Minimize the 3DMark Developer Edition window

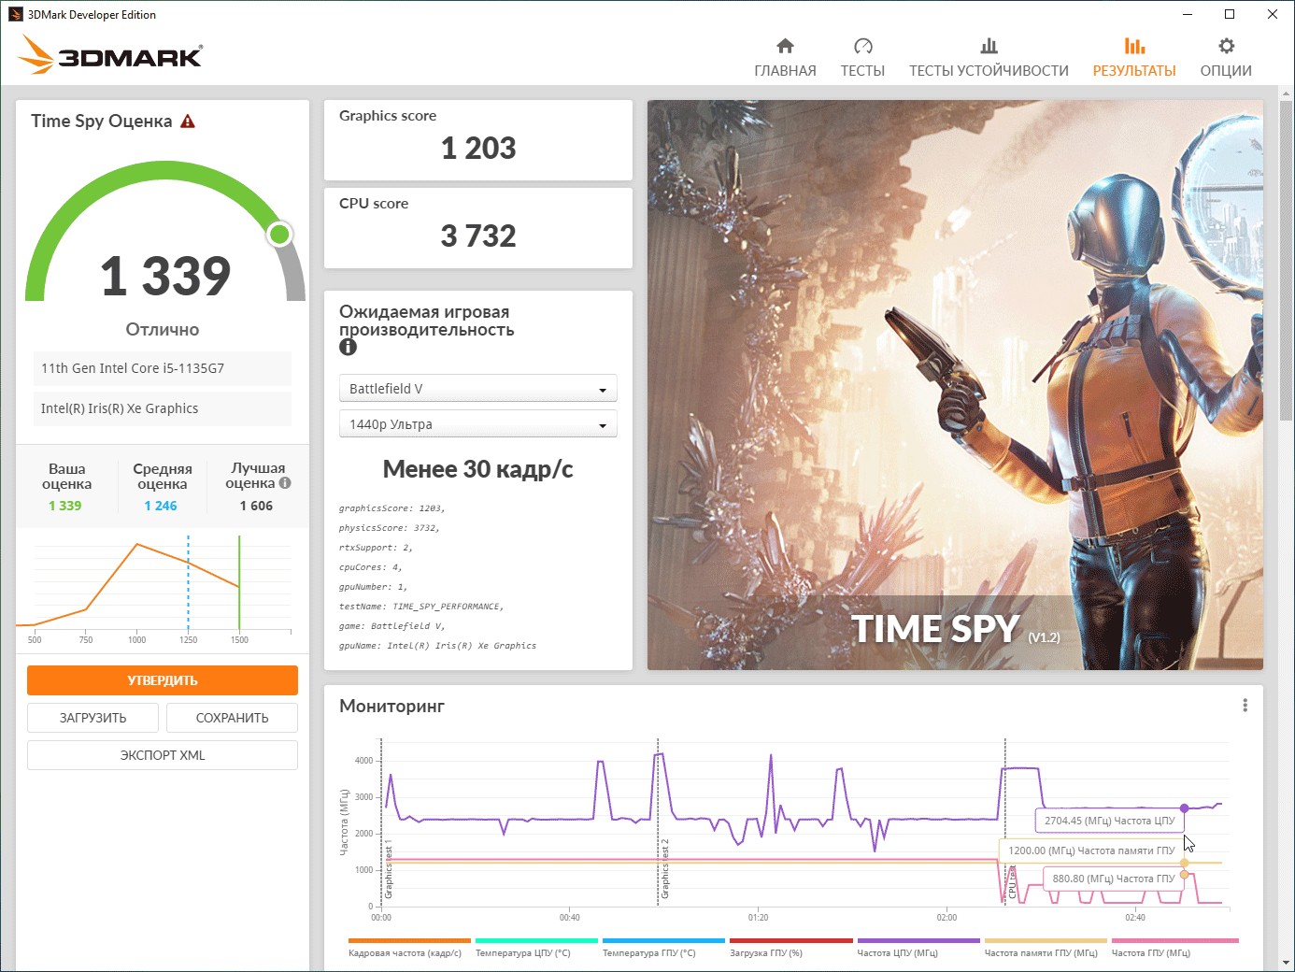click(x=1188, y=14)
